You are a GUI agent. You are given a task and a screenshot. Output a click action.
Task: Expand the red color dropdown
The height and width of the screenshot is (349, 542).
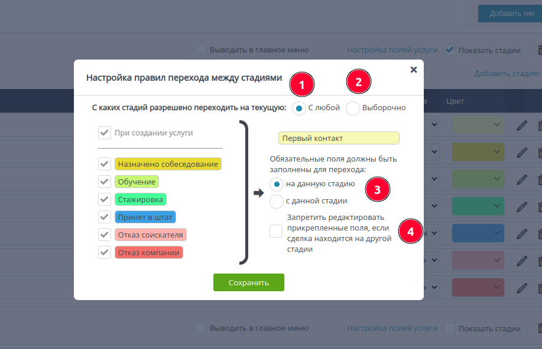coord(478,288)
